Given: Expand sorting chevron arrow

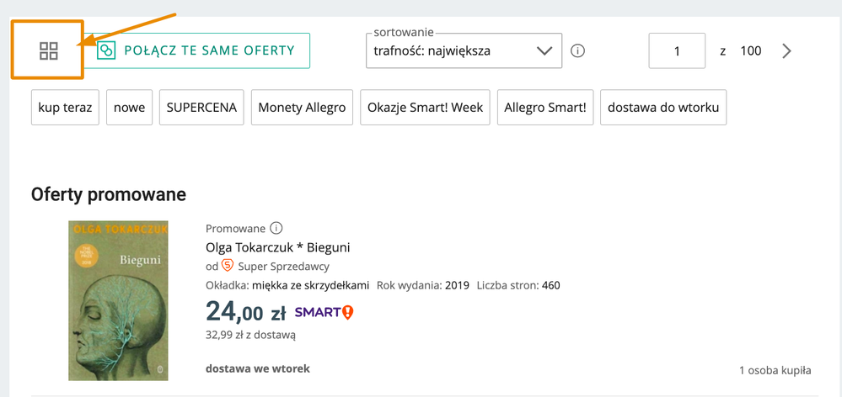Looking at the screenshot, I should point(544,51).
